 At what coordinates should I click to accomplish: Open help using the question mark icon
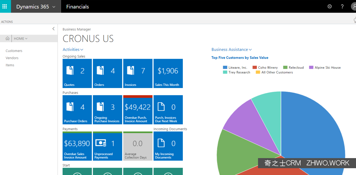[x=342, y=6]
